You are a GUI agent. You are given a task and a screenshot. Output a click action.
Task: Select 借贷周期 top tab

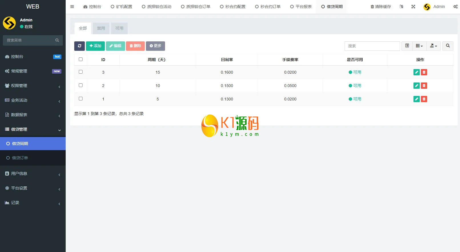click(332, 7)
